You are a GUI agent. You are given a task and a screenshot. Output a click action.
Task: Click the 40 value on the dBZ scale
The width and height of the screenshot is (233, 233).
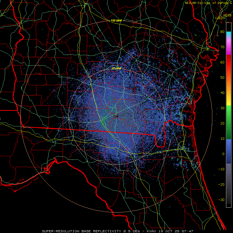(222, 93)
